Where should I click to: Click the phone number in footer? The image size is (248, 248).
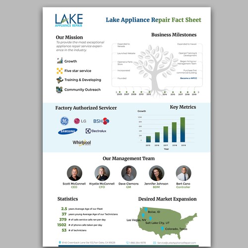point(137,243)
